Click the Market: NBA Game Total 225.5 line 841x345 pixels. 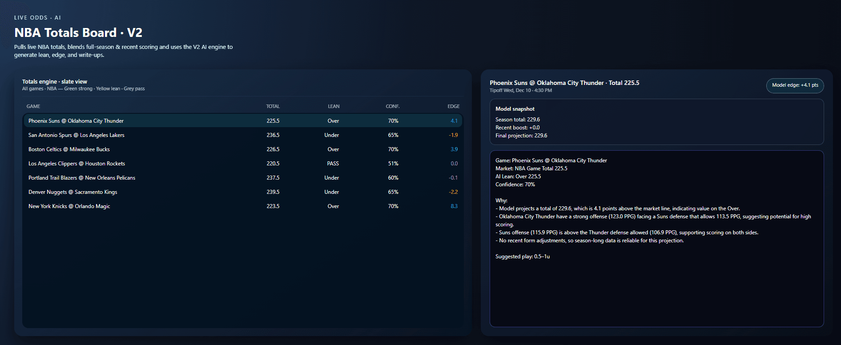pyautogui.click(x=531, y=168)
